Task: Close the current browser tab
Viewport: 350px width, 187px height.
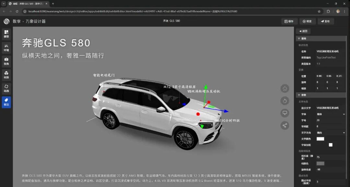Action: pyautogui.click(x=46, y=4)
